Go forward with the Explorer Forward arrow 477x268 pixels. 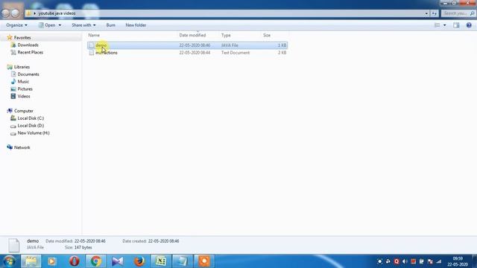[x=15, y=13]
